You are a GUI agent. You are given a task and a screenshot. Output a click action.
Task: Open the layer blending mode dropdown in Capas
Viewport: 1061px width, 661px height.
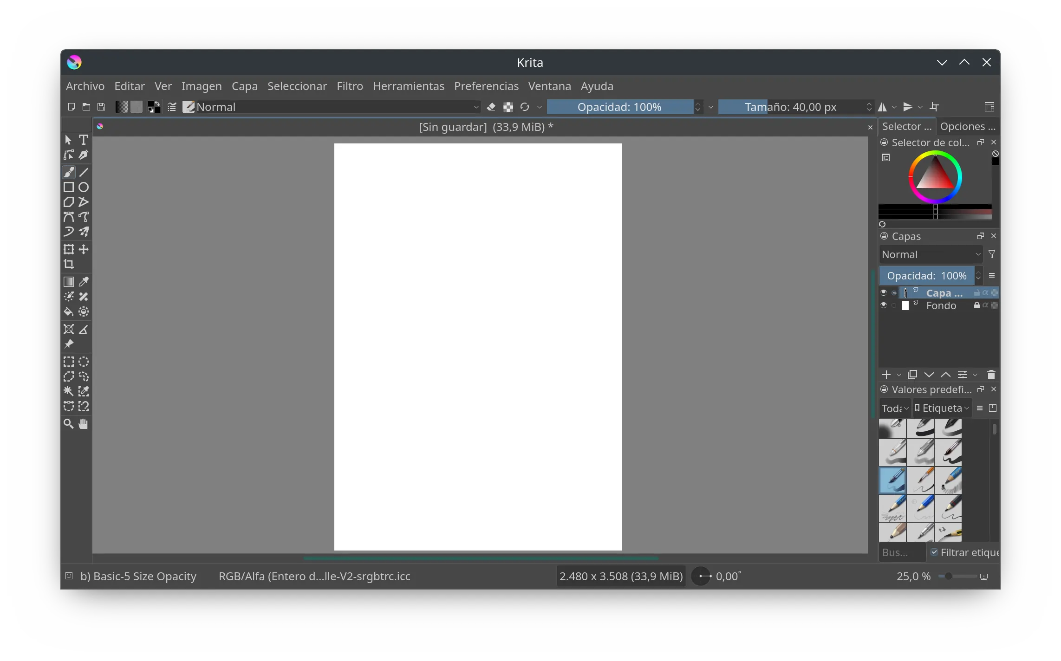click(931, 254)
